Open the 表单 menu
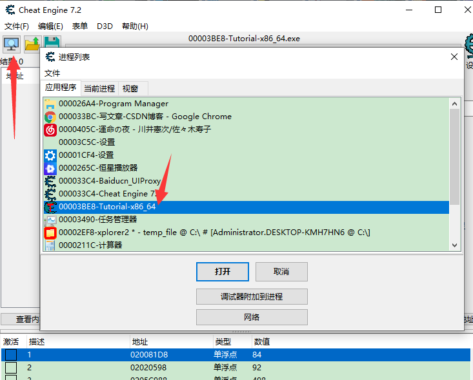The height and width of the screenshot is (380, 473). coord(80,26)
